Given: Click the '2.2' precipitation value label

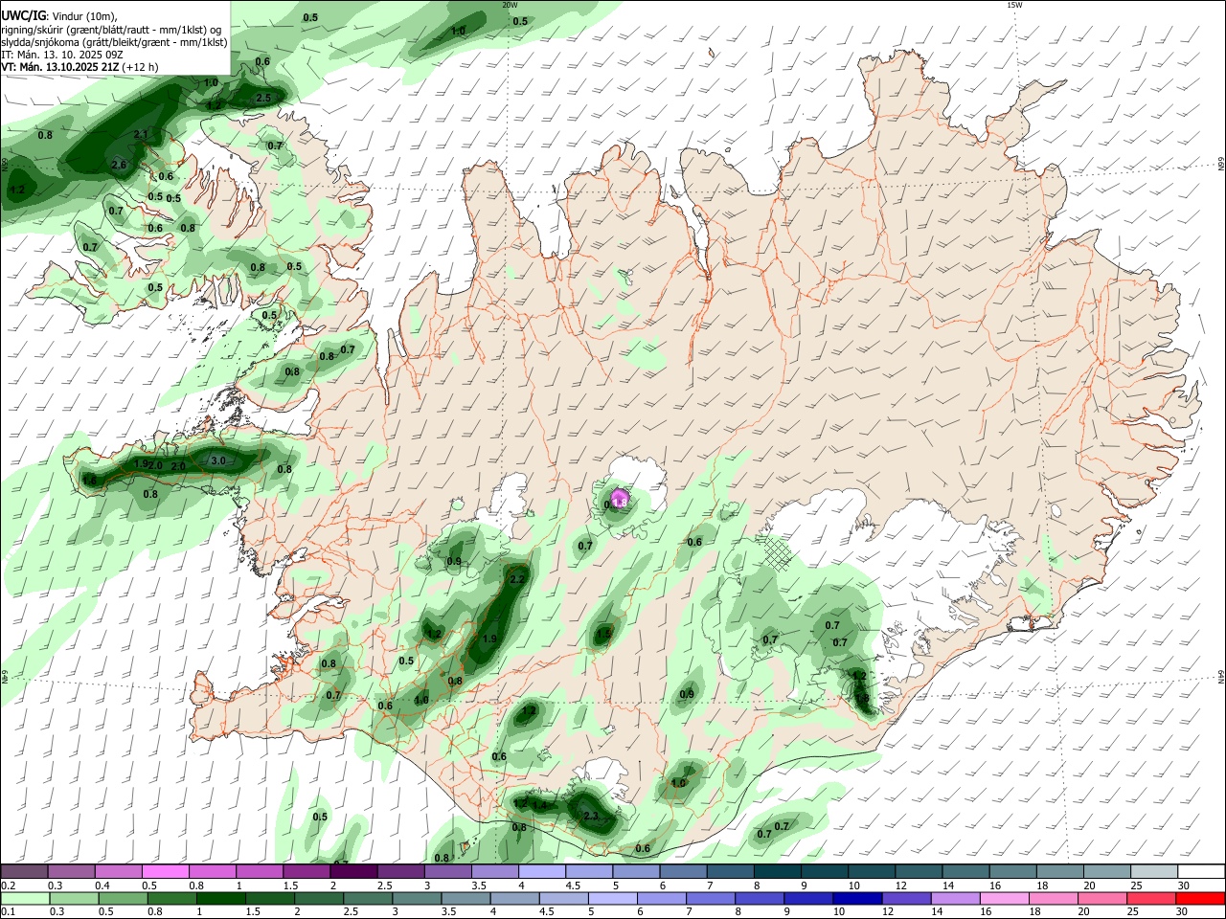Looking at the screenshot, I should pyautogui.click(x=517, y=580).
